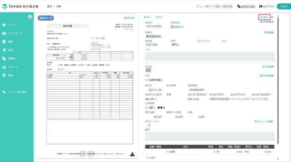The height and width of the screenshot is (162, 291).
Task: Click the 宛先編集 link
Action: click(x=269, y=32)
